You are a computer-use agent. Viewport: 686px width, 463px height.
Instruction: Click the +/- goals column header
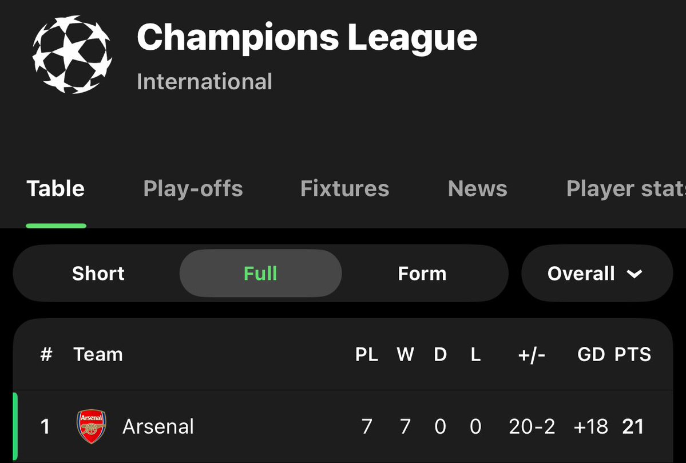click(532, 355)
